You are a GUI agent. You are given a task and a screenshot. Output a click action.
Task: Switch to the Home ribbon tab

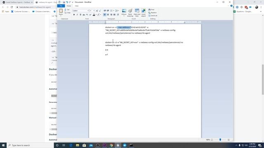click(x=69, y=6)
